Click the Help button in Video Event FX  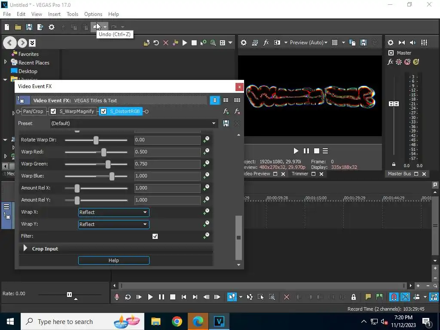pos(113,260)
